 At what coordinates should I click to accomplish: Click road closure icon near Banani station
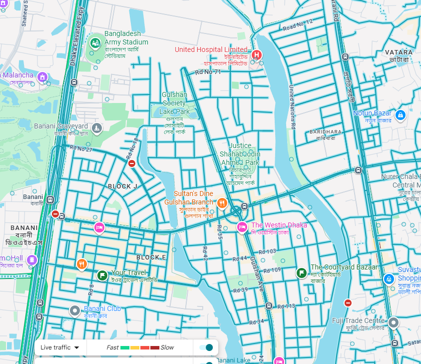coord(55,214)
